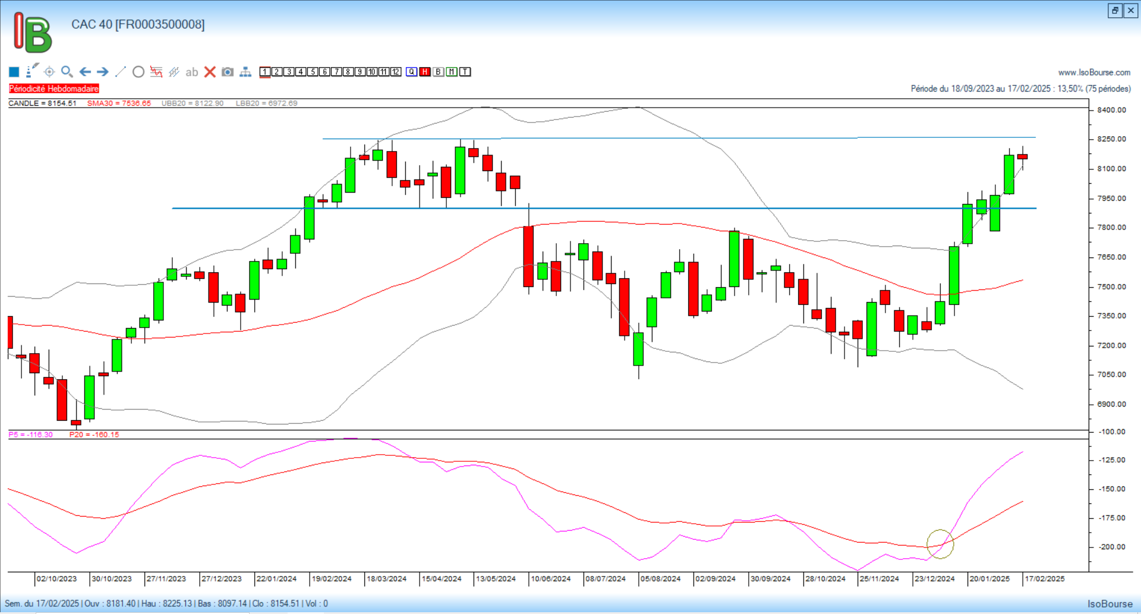1141x614 pixels.
Task: Click the 17/02/2025 date axis label
Action: pyautogui.click(x=1045, y=578)
